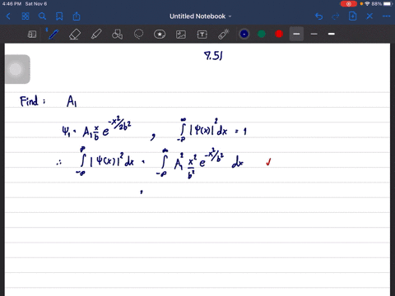Screen dimensions: 395x296
Task: Tap the 4:46 PM clock in status bar
Action: click(12, 4)
